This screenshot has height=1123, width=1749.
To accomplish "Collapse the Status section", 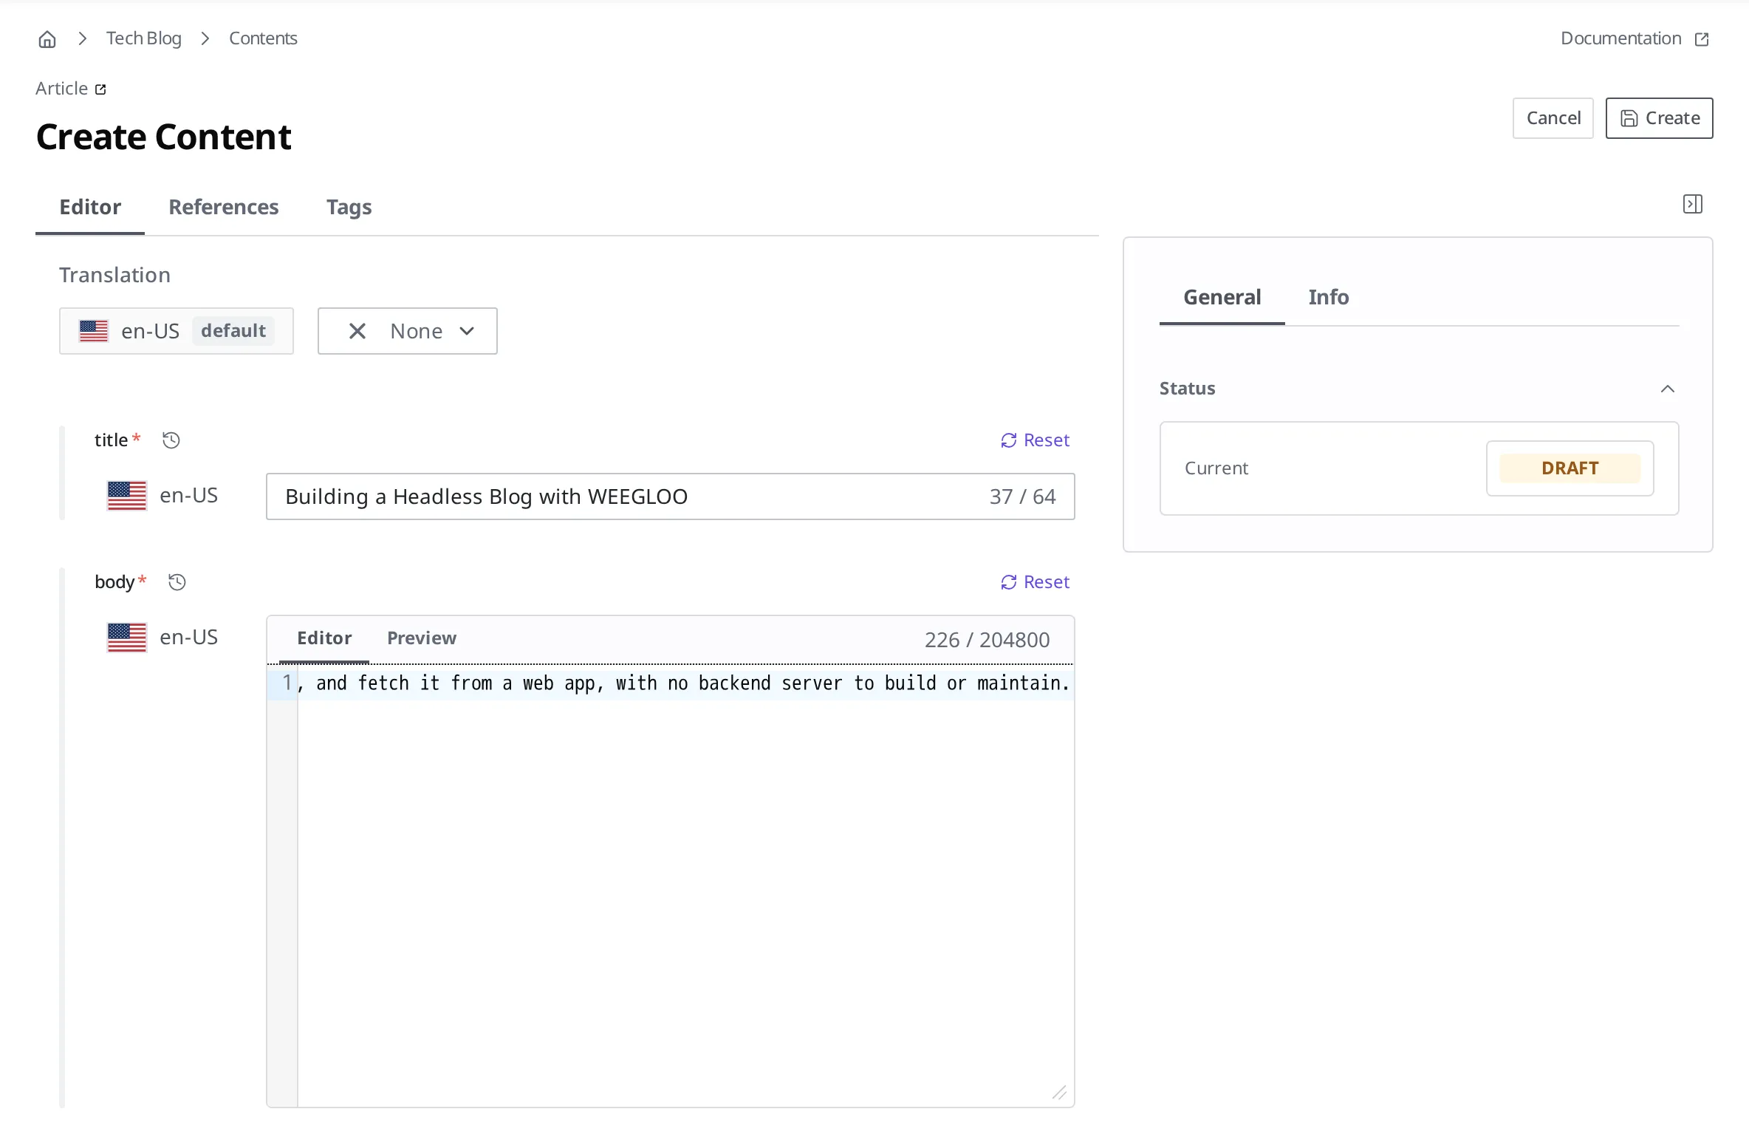I will click(x=1668, y=389).
